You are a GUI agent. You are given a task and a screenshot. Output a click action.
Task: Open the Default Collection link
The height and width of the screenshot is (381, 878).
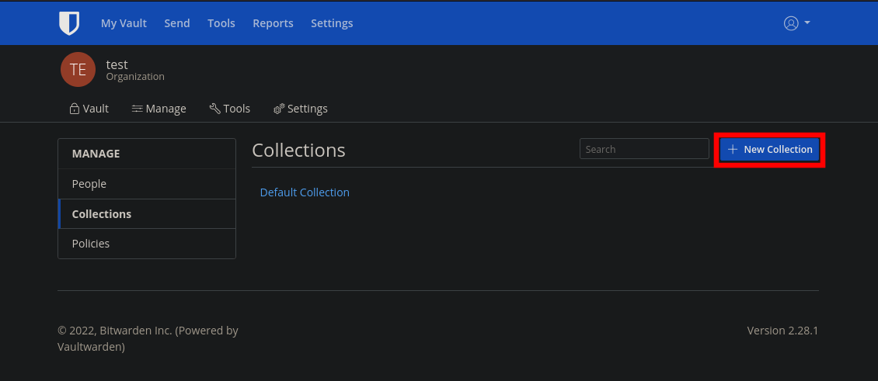click(x=305, y=192)
